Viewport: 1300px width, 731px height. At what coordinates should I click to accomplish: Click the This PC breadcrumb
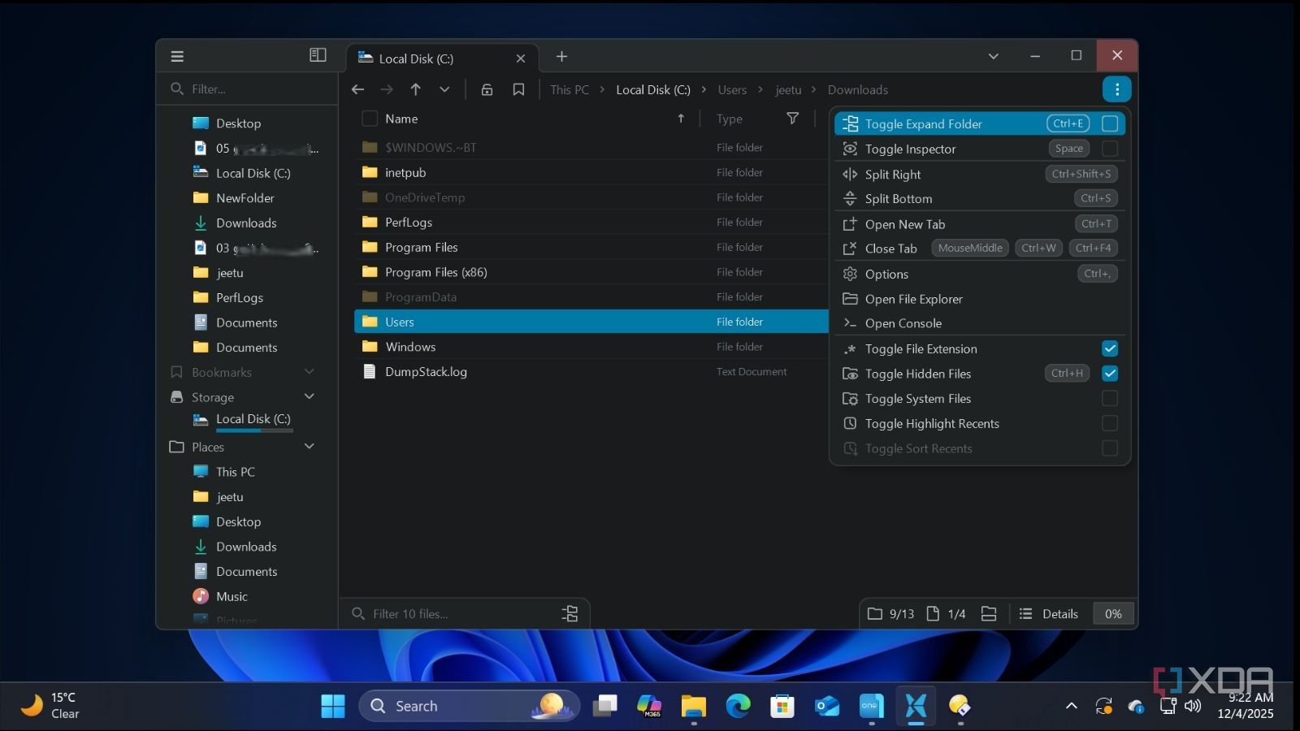pos(570,90)
